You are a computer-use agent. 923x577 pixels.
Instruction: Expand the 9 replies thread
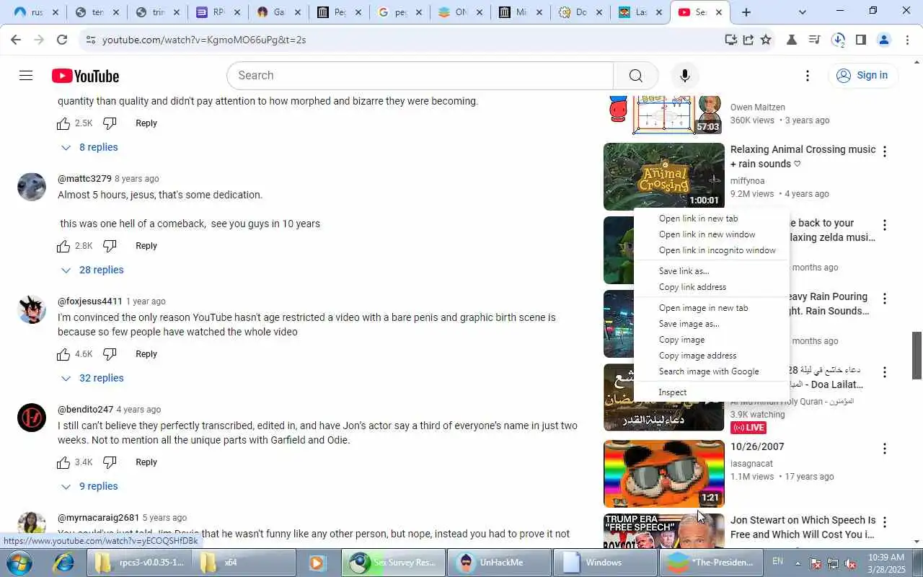click(89, 486)
